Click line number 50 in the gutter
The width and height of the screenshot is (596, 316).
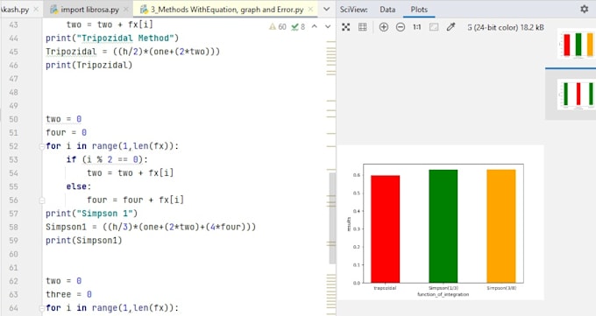pyautogui.click(x=13, y=119)
